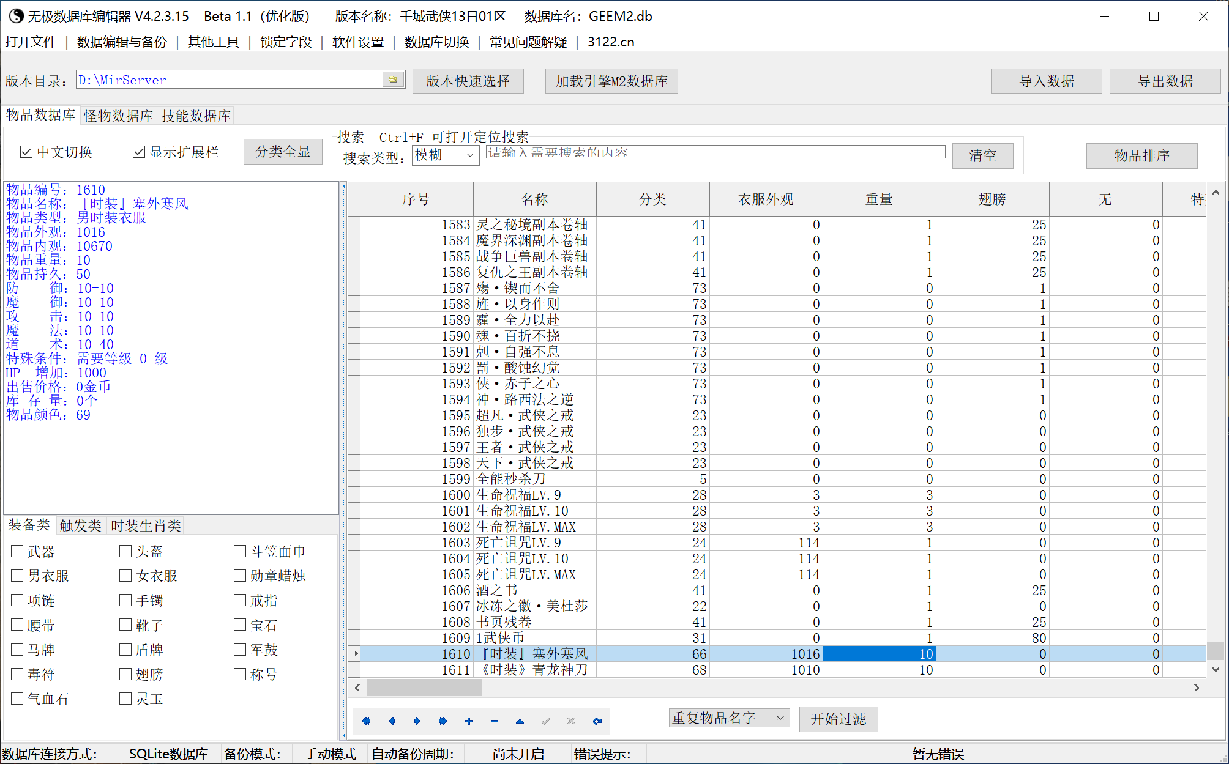Switch to the 时装生肖类 tab

coord(146,525)
